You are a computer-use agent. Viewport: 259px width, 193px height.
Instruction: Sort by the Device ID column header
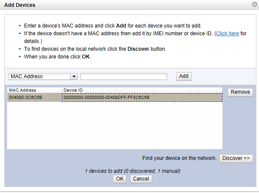[142, 90]
